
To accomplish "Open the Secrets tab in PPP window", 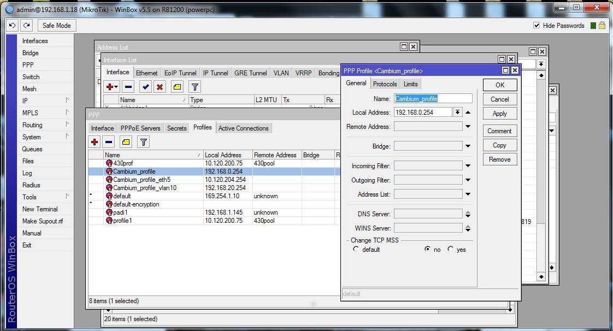I will [x=176, y=128].
